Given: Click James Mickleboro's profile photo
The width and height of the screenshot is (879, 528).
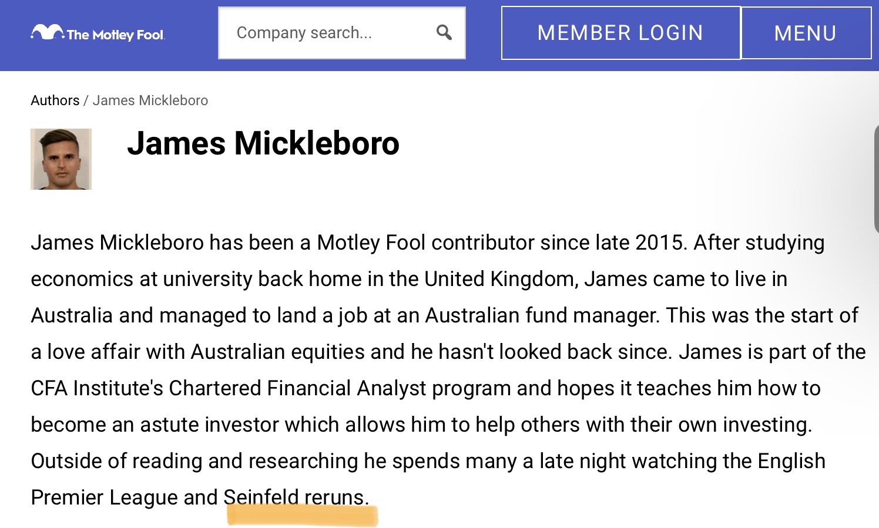Looking at the screenshot, I should 61,159.
